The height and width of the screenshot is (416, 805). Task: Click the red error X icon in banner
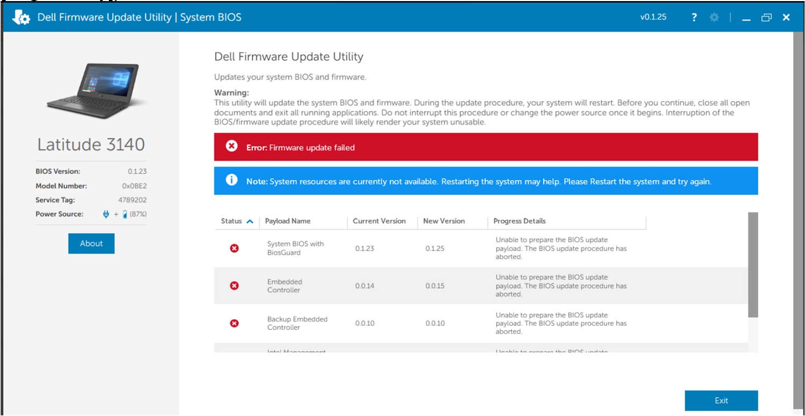click(231, 146)
